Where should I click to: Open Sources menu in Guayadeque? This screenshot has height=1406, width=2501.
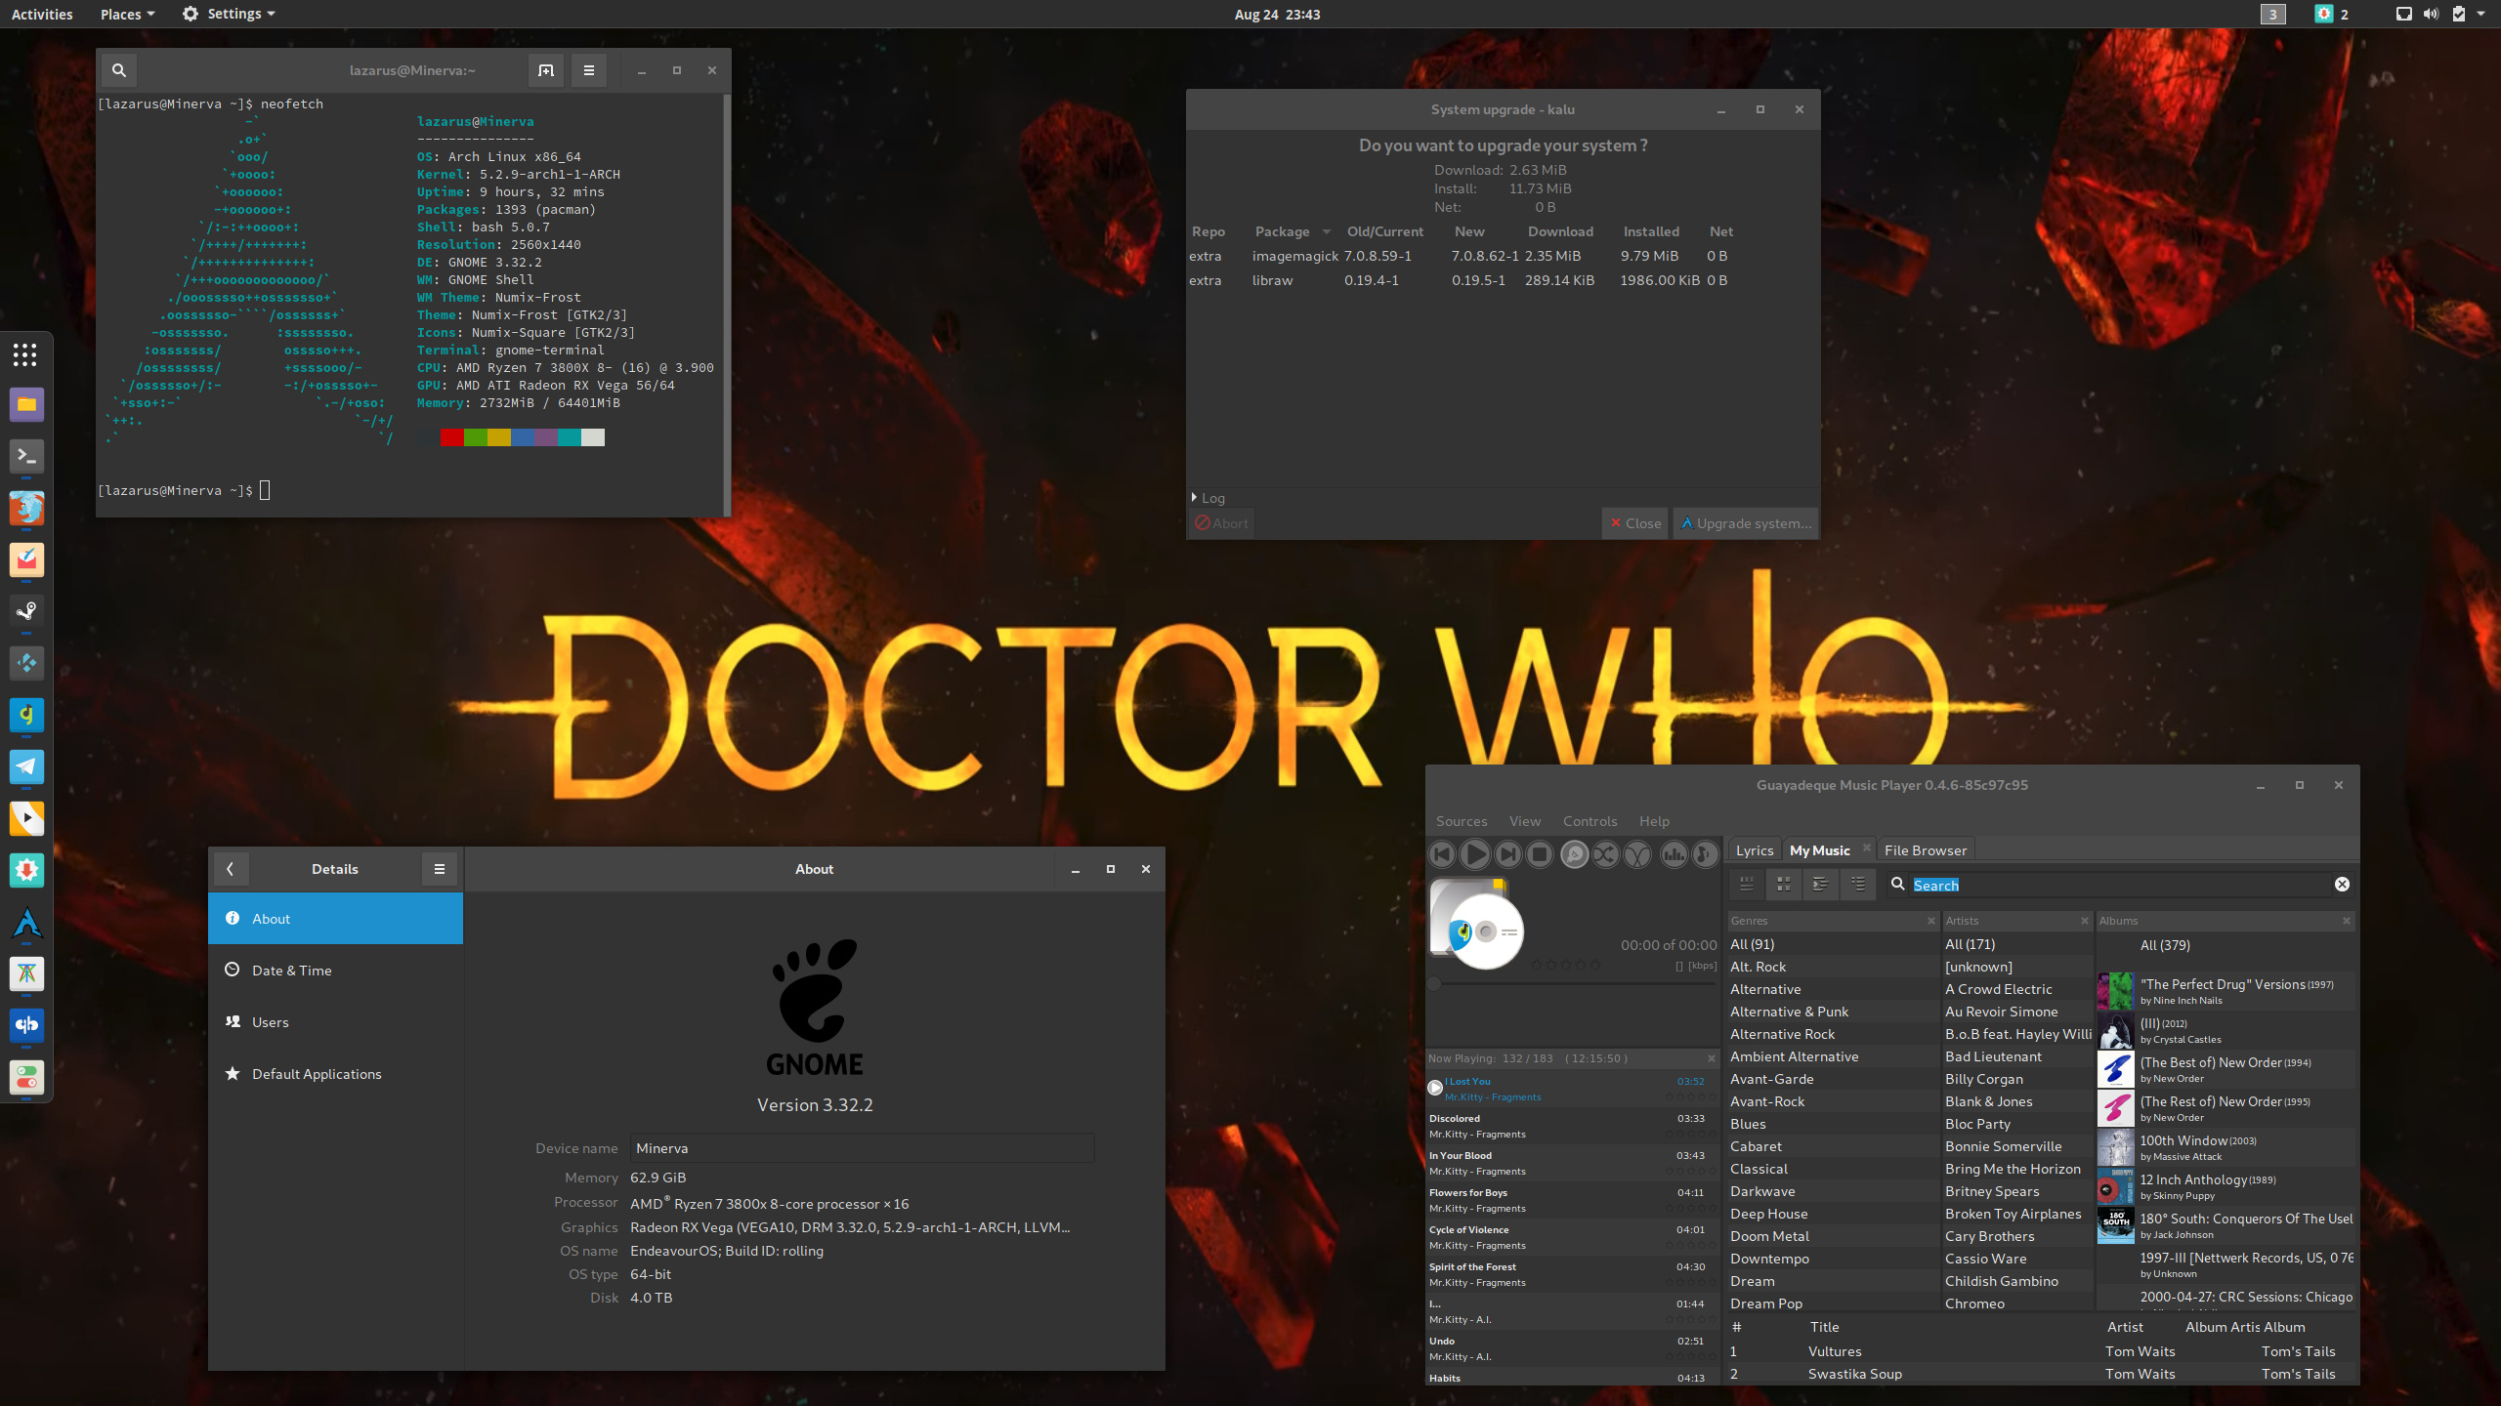point(1462,821)
